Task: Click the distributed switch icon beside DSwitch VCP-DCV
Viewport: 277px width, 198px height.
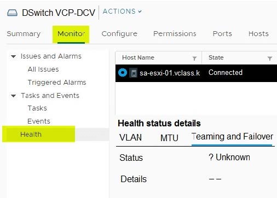Action: coord(12,13)
